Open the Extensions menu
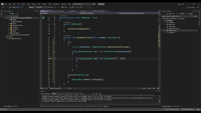The image size is (201, 113). pos(56,4)
